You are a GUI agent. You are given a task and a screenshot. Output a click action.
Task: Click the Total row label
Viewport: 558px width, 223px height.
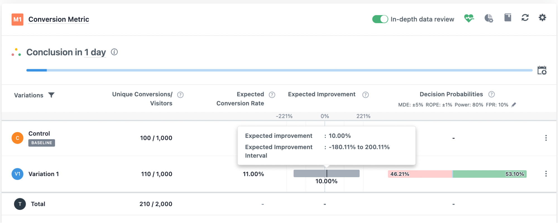[38, 204]
